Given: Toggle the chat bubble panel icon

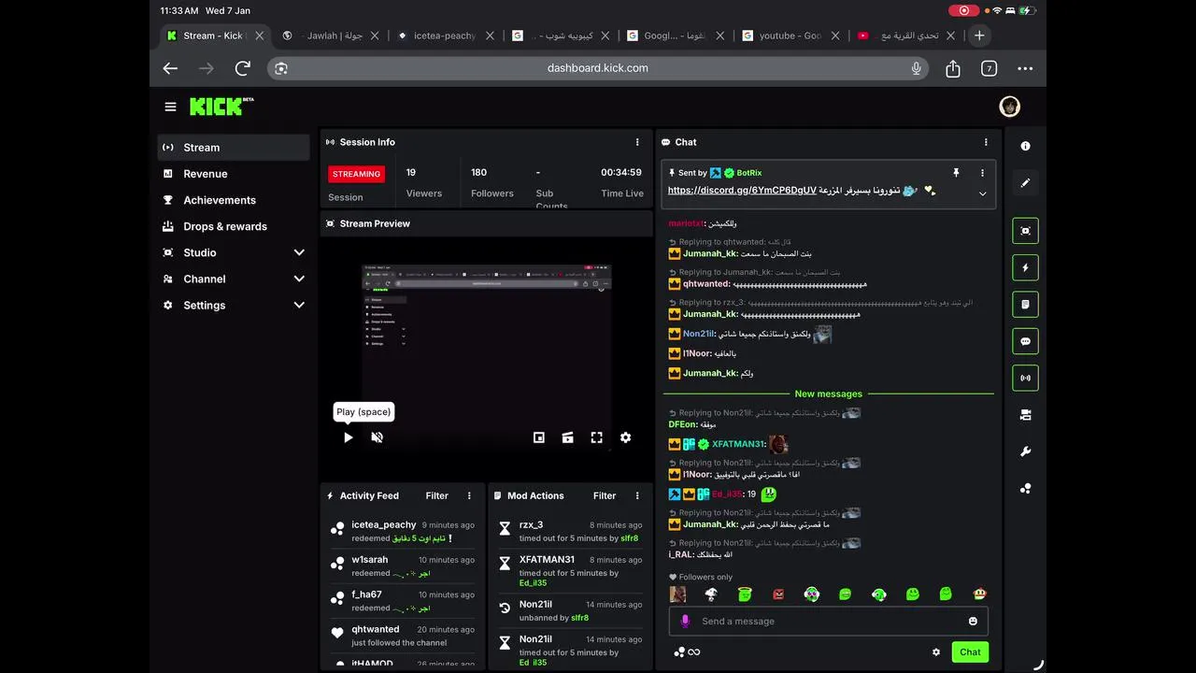Looking at the screenshot, I should 1025,341.
